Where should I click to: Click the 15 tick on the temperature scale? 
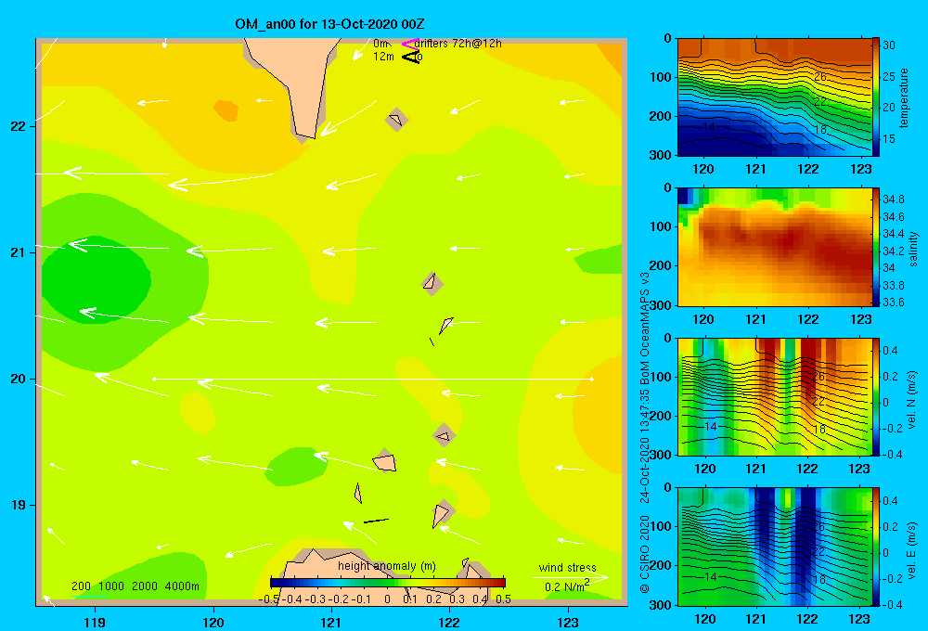[x=889, y=139]
